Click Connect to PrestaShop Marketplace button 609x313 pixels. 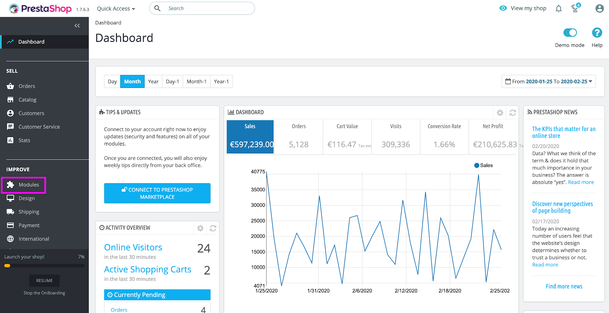click(x=157, y=193)
